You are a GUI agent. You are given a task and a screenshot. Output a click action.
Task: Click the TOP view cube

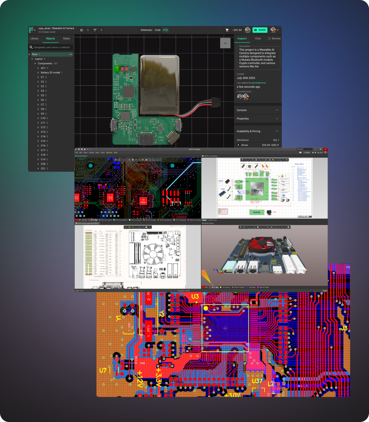pyautogui.click(x=225, y=43)
